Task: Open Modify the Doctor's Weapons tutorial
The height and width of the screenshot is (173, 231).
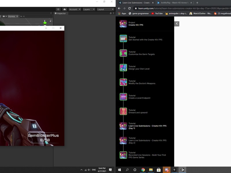Action: point(142,83)
